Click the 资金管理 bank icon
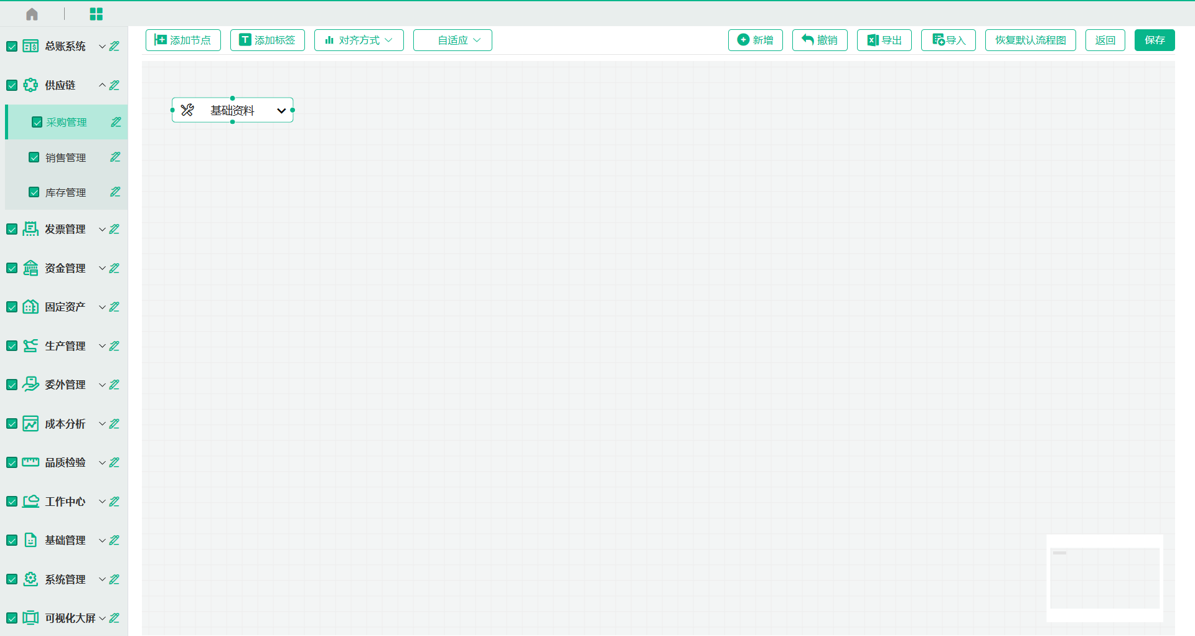The height and width of the screenshot is (636, 1195). click(x=30, y=268)
